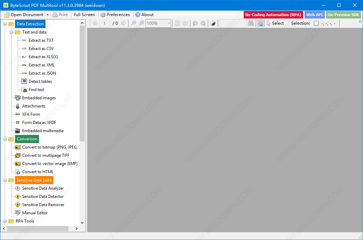363x240 pixels.
Task: Click the Find text binoculars icon in tree
Action: pyautogui.click(x=25, y=90)
